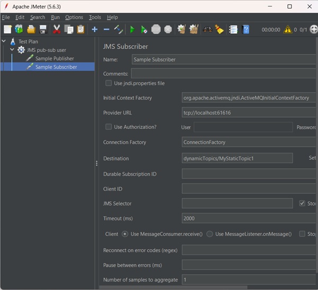This screenshot has width=318, height=290.
Task: Open the Help question-mark icon
Action: (246, 29)
